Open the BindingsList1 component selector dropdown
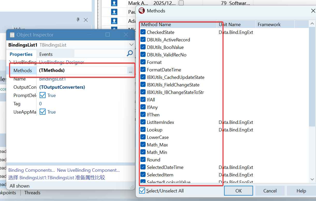 point(131,45)
